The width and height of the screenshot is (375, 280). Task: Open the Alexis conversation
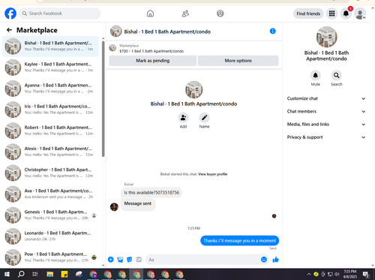click(51, 152)
